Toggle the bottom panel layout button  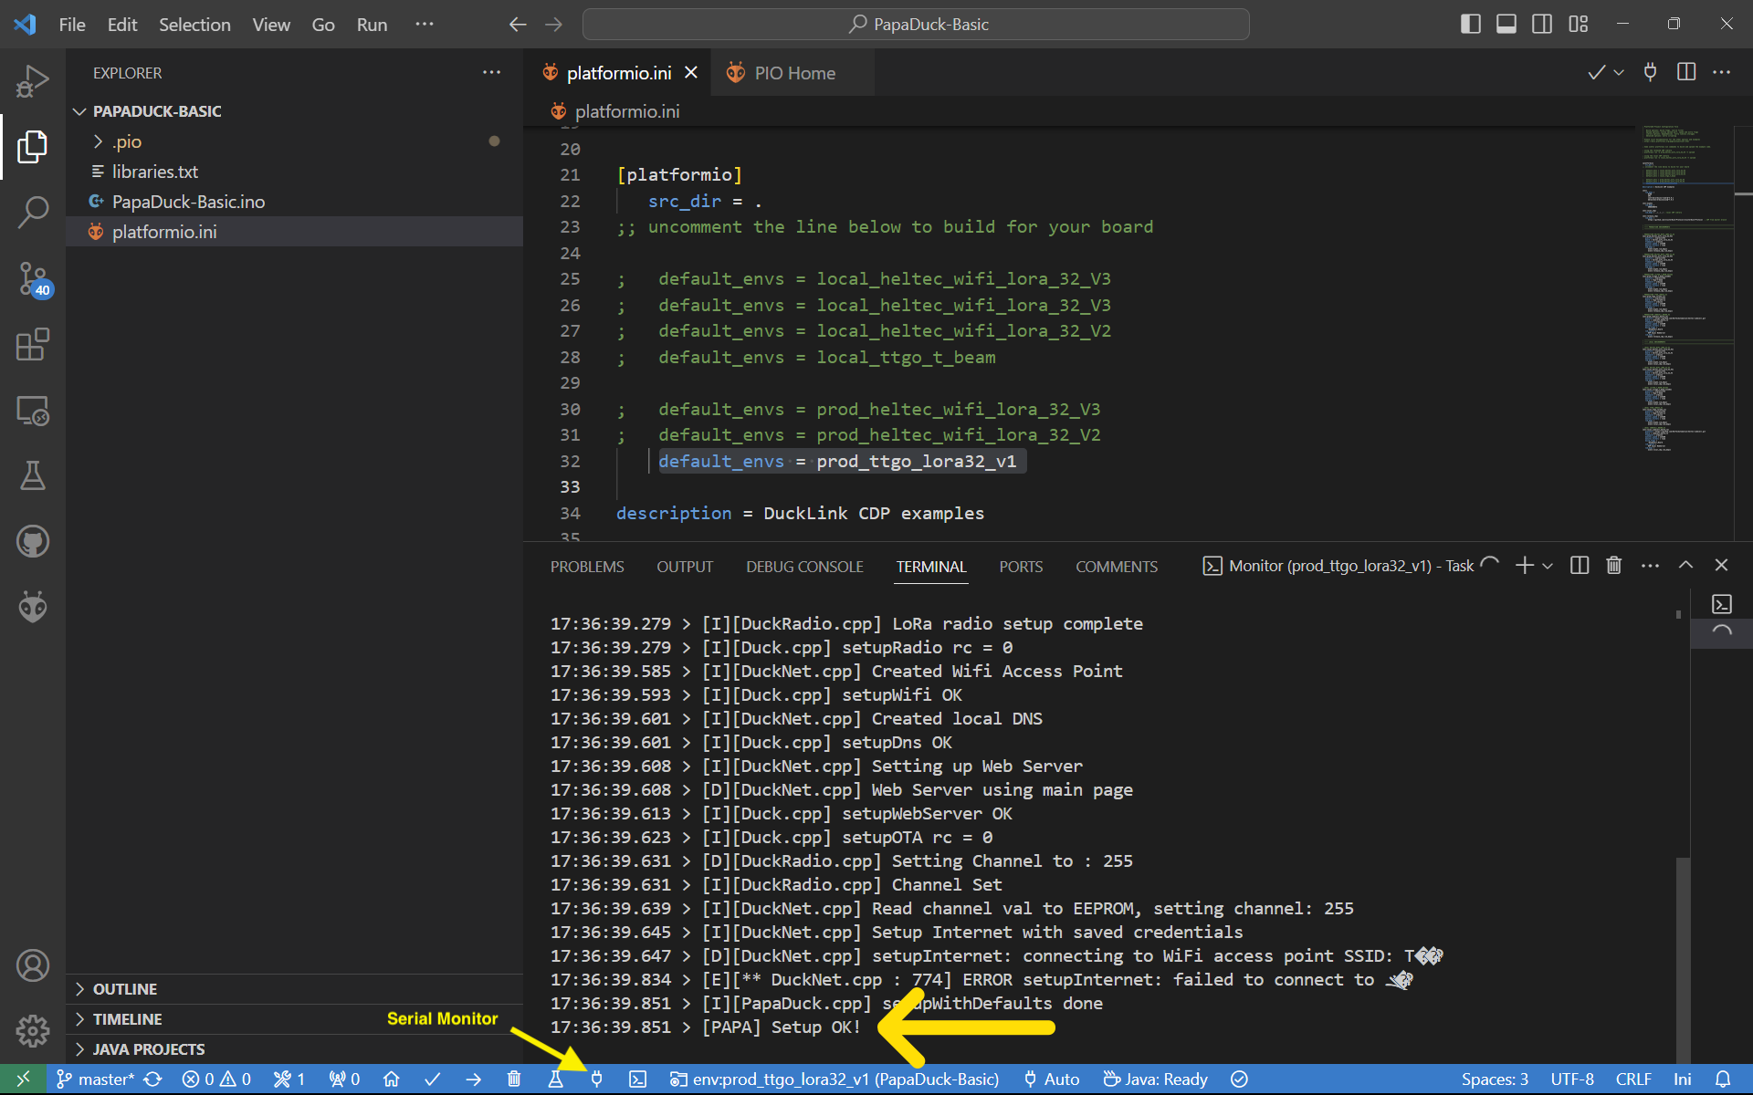coord(1506,25)
